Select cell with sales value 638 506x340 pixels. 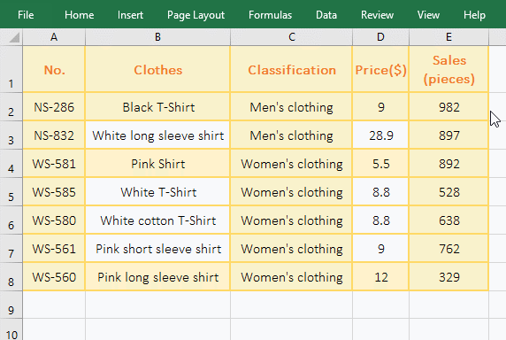[x=448, y=220]
